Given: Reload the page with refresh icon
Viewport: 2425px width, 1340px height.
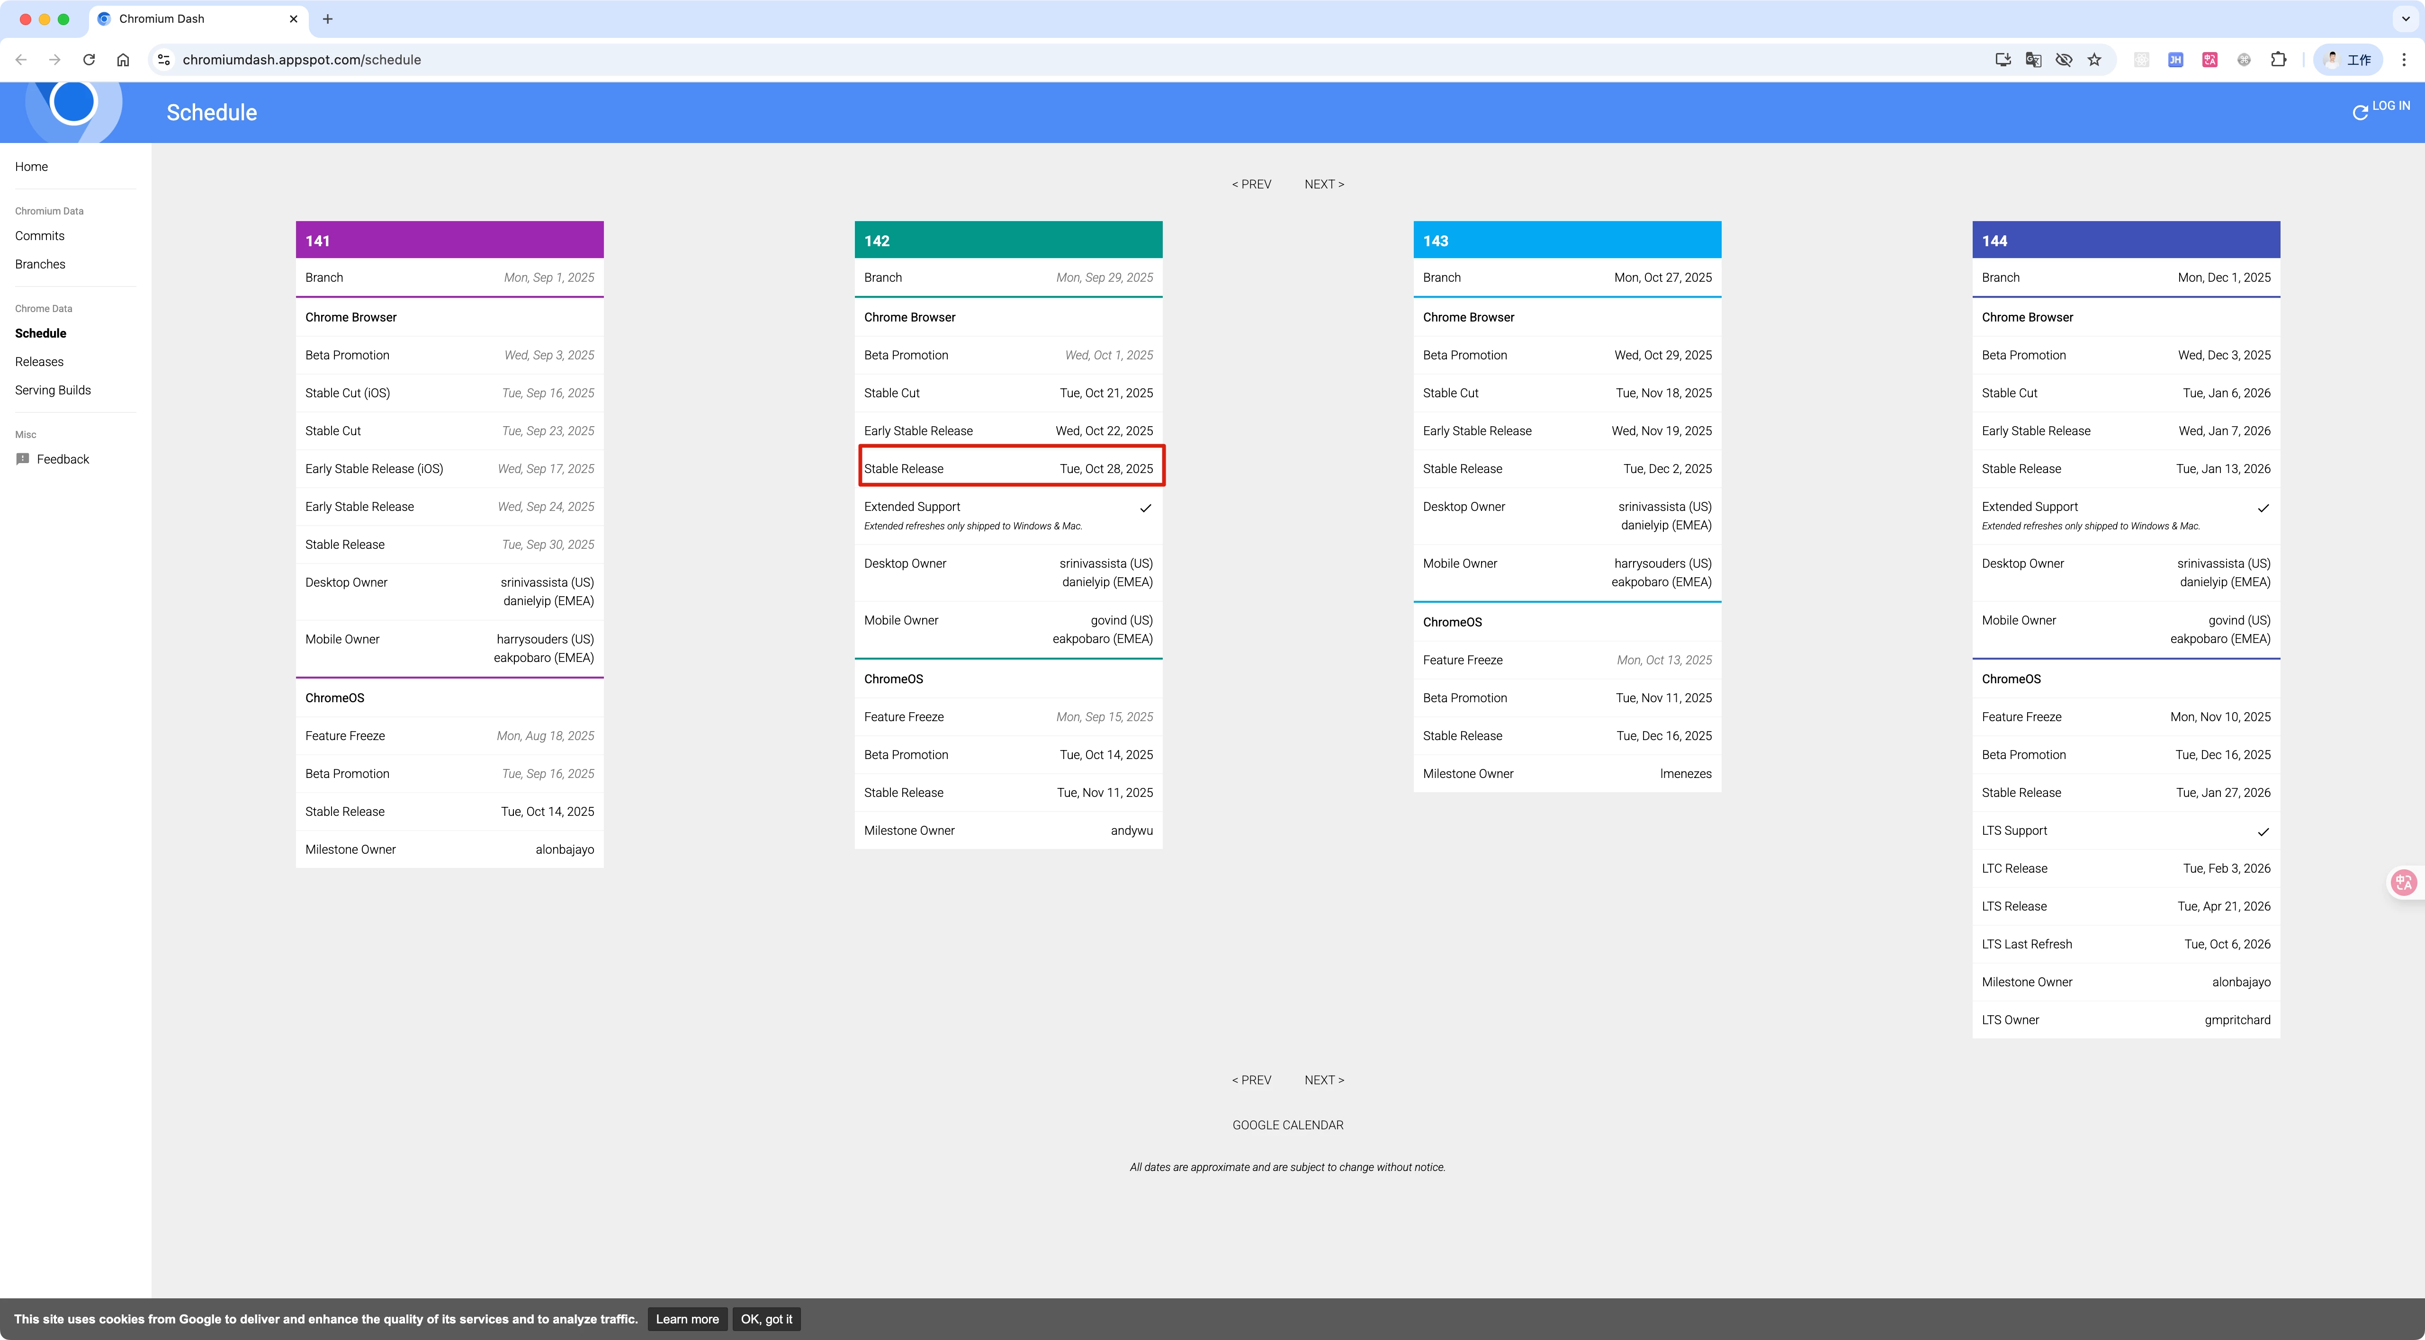Looking at the screenshot, I should 89,59.
